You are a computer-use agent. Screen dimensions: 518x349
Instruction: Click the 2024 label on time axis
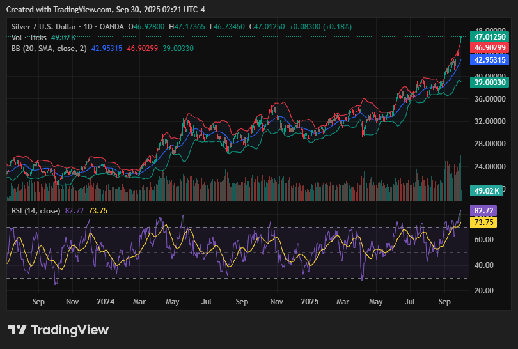[x=105, y=301]
